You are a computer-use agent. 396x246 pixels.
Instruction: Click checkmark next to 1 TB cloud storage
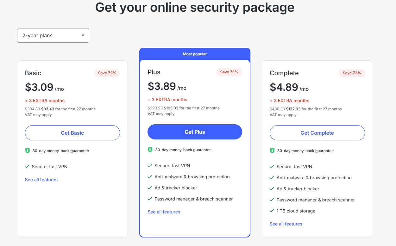(272, 211)
